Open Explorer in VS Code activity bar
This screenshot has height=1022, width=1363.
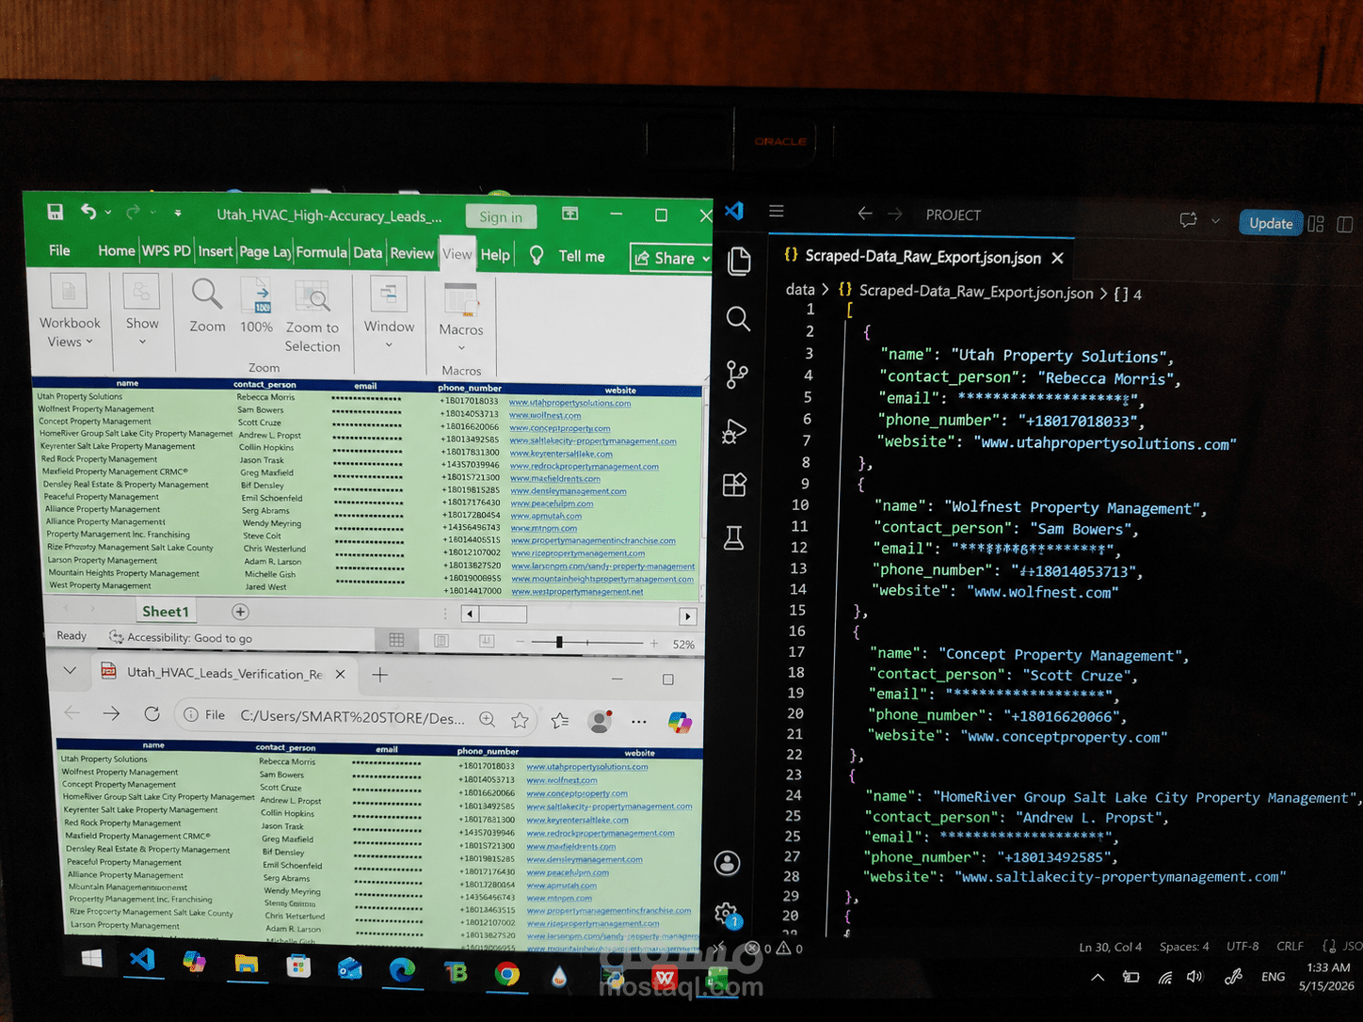click(739, 262)
